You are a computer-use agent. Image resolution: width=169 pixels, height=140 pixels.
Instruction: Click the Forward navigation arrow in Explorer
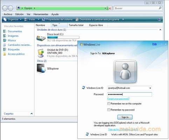click(x=10, y=8)
